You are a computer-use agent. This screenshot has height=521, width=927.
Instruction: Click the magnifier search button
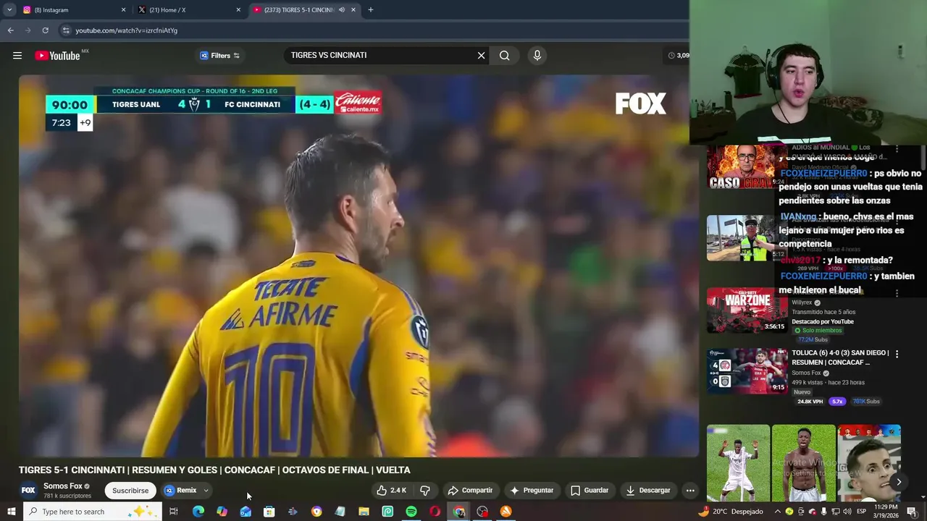pos(504,55)
